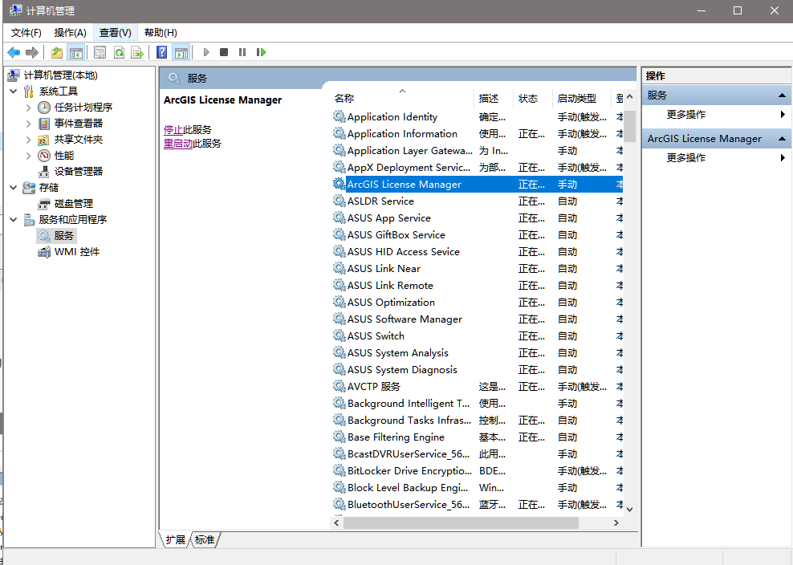Click the Restart (重启动) this service link
Viewport: 793px width, 565px height.
click(x=178, y=144)
